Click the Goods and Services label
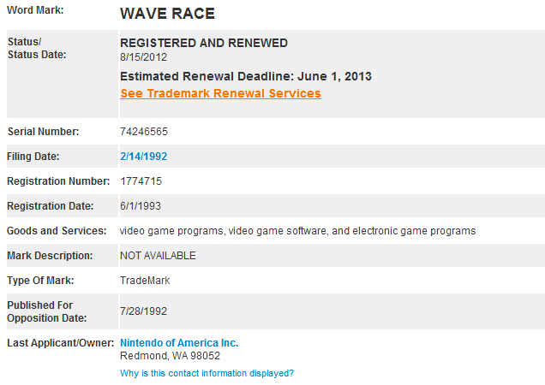The width and height of the screenshot is (545, 385). pos(57,231)
